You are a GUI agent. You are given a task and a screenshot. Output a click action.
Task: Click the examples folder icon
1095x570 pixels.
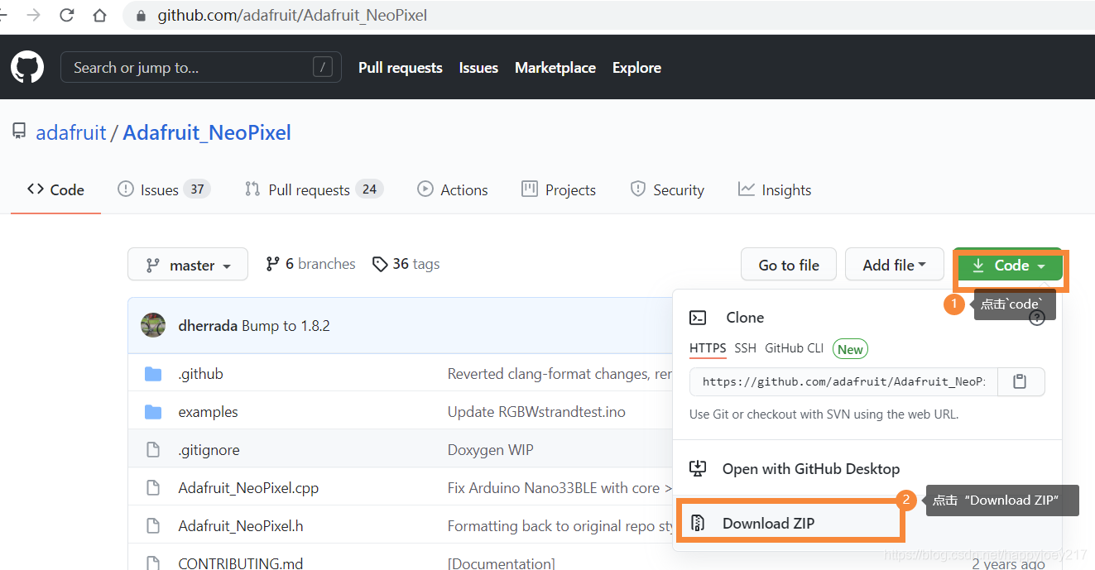153,412
